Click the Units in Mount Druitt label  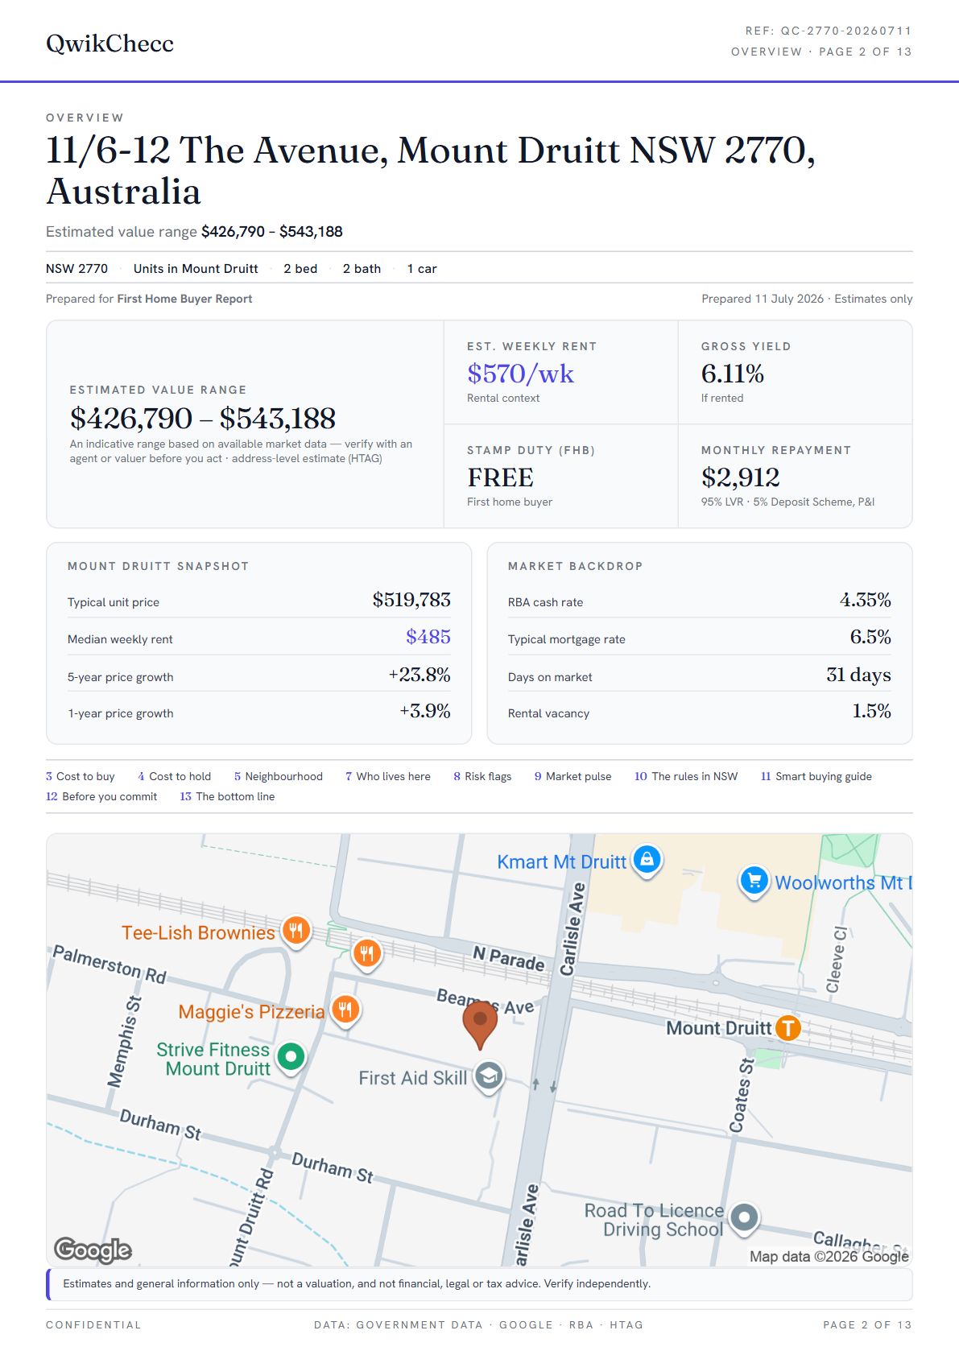point(196,269)
